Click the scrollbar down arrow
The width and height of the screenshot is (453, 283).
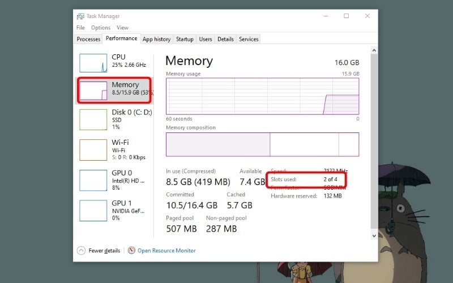374,235
